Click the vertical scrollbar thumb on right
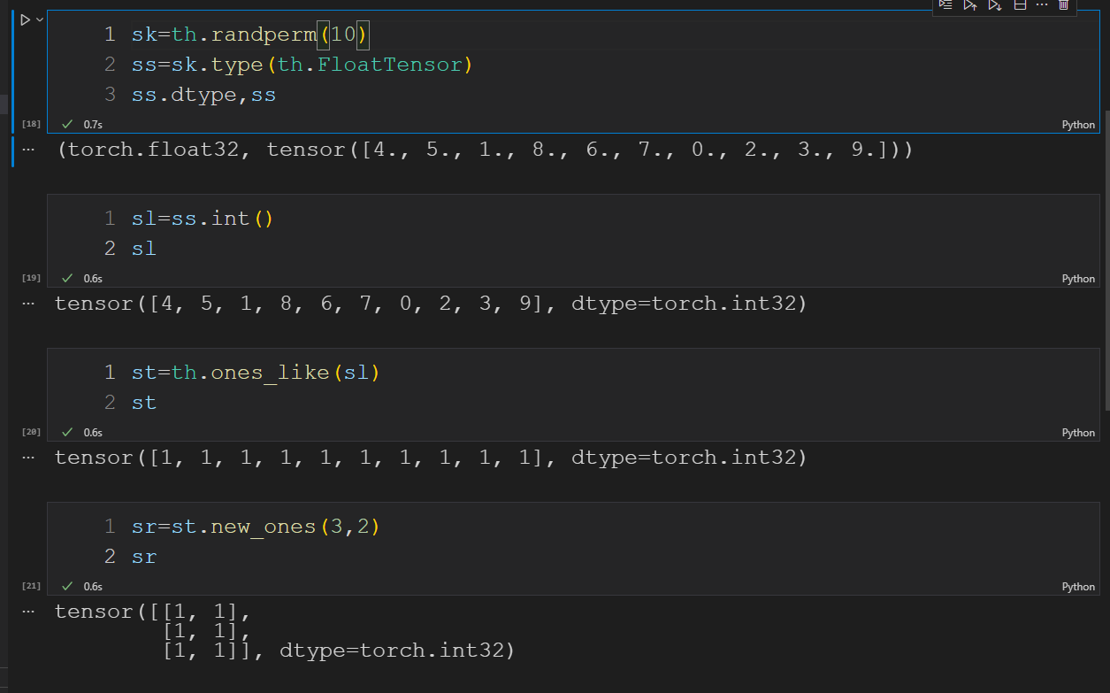The image size is (1110, 693). pyautogui.click(x=1106, y=266)
